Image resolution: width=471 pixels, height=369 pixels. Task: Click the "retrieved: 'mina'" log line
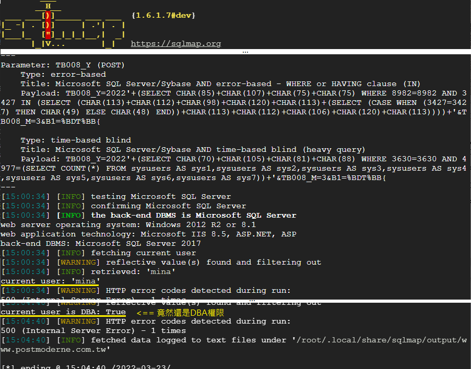pos(88,271)
